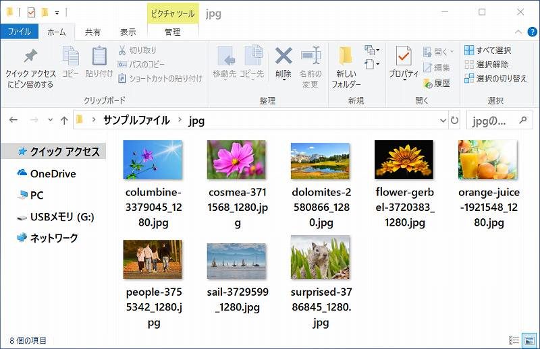540x349 pixels.
Task: Switch to the 表示 ribbon tab
Action: tap(128, 32)
